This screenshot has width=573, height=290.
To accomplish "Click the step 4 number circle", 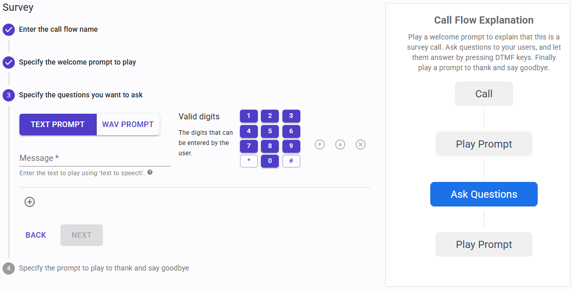I will [8, 268].
